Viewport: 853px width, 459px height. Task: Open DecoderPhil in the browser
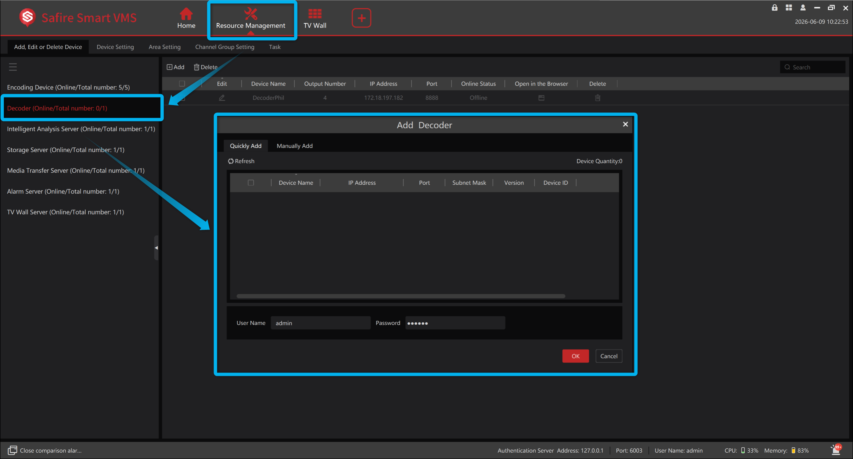[541, 98]
